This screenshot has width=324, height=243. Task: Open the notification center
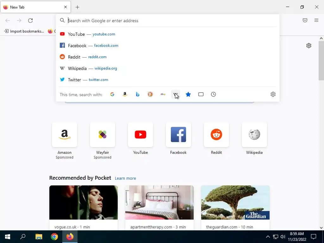click(314, 237)
